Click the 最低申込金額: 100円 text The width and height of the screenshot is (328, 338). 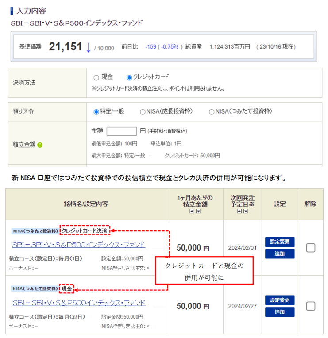(x=114, y=144)
